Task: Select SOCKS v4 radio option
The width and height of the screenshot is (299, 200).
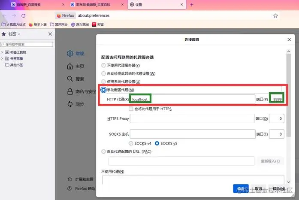Action: click(131, 143)
